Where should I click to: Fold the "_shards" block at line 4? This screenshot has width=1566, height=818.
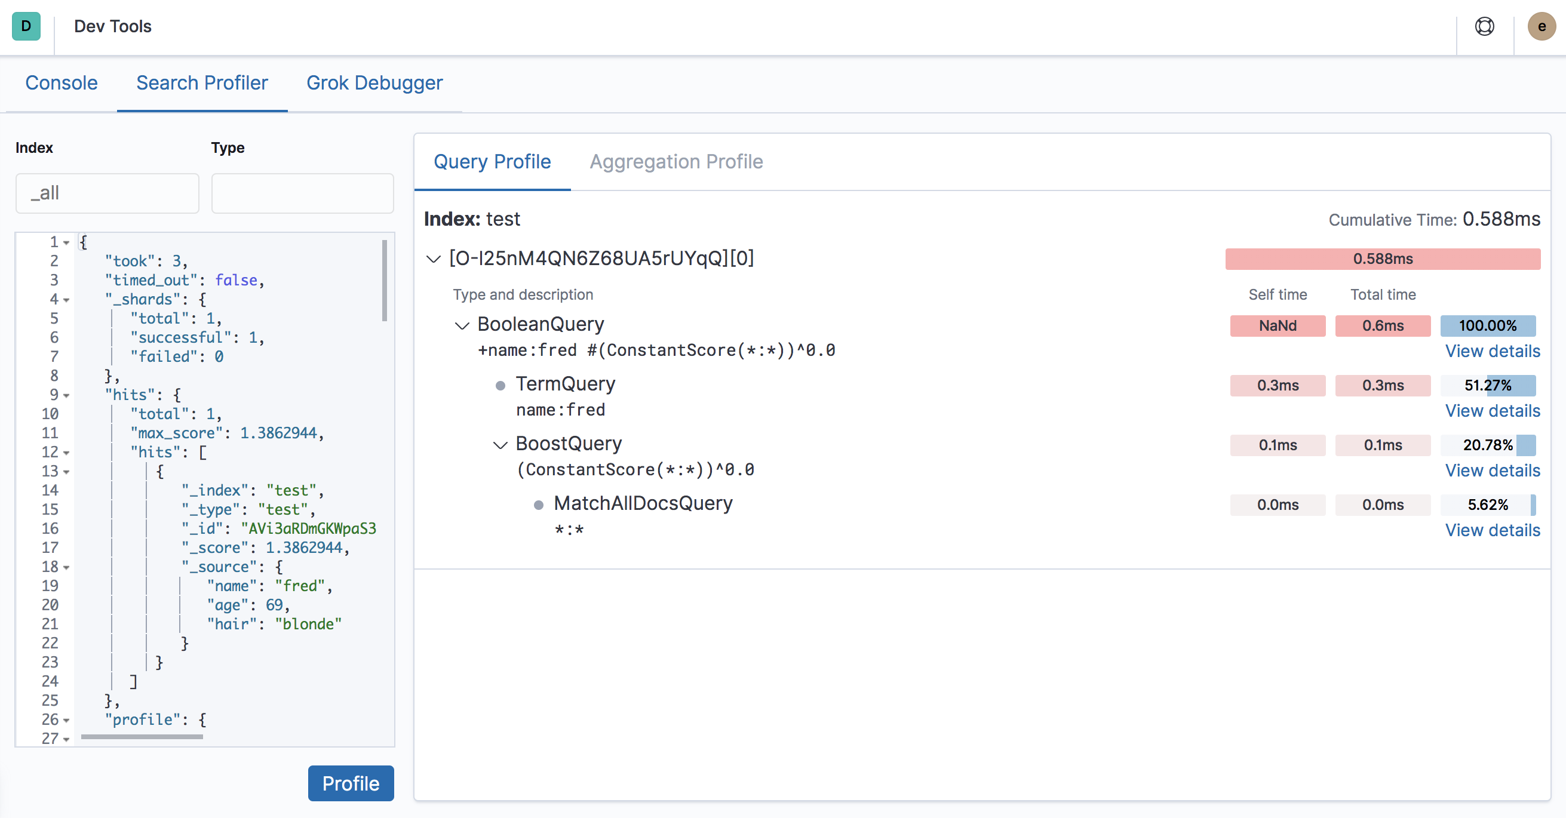point(66,300)
